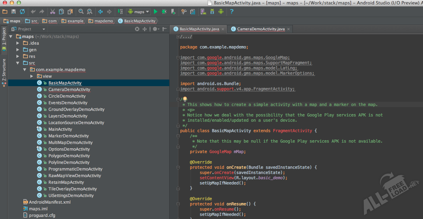Image resolution: width=423 pixels, height=219 pixels.
Task: Toggle the 1: Project side tool window
Action: pos(4,37)
